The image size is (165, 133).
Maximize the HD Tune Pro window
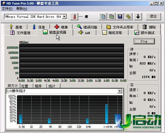pyautogui.click(x=156, y=3)
